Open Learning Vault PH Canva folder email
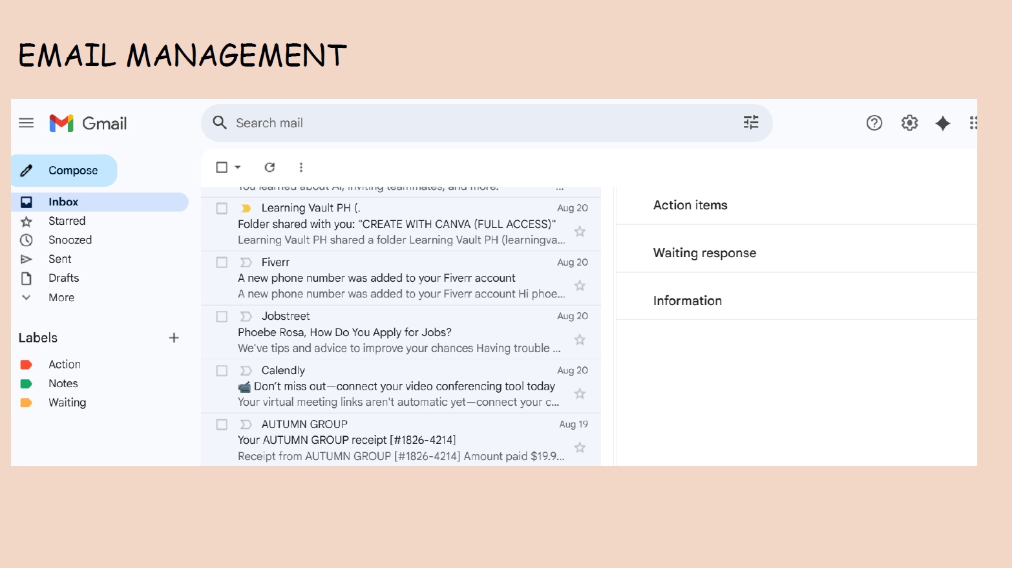 coord(401,224)
